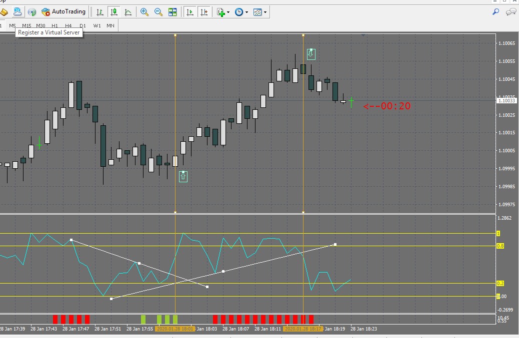Screen dimensions: 519x338
Task: Click the Templates icon
Action: tap(257, 12)
